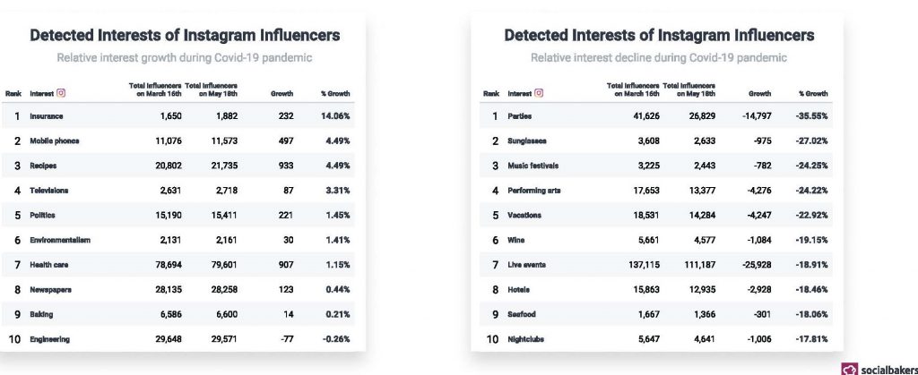Click the Seafood interest entry
This screenshot has height=375, width=918.
coord(522,314)
